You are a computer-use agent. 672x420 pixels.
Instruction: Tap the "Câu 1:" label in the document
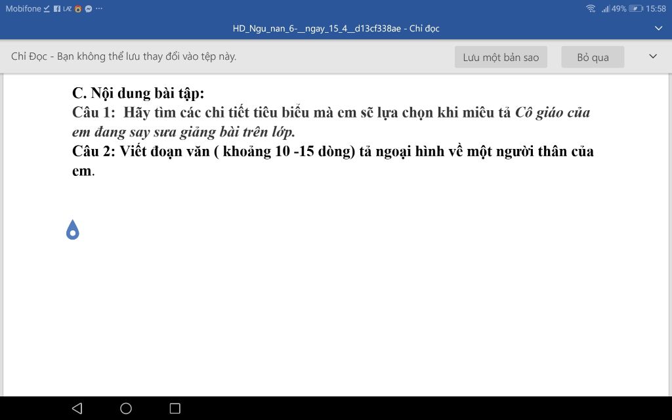[x=94, y=112]
